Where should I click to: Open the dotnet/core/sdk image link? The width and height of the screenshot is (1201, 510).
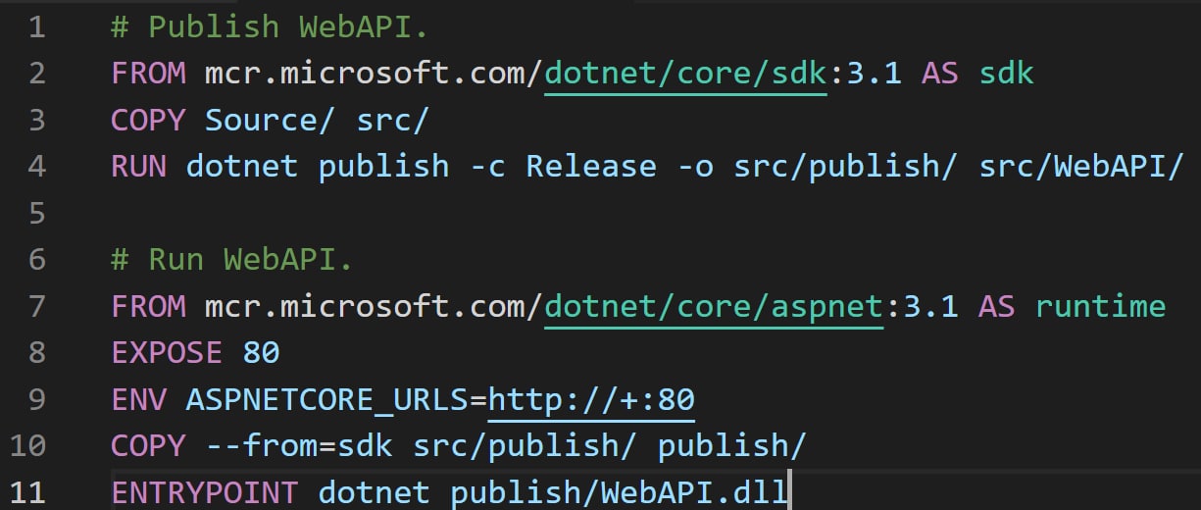coord(686,74)
